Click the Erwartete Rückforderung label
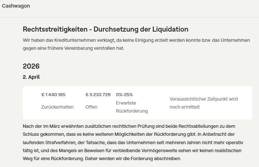259x167 pixels. click(x=132, y=107)
